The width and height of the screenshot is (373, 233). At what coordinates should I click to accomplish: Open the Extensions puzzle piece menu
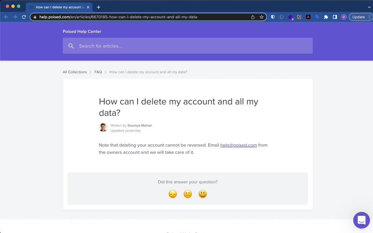[x=326, y=17]
